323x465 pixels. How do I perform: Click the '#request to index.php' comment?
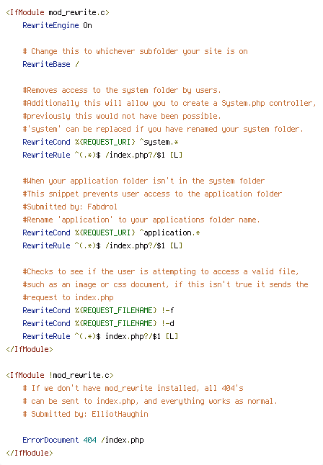68,297
